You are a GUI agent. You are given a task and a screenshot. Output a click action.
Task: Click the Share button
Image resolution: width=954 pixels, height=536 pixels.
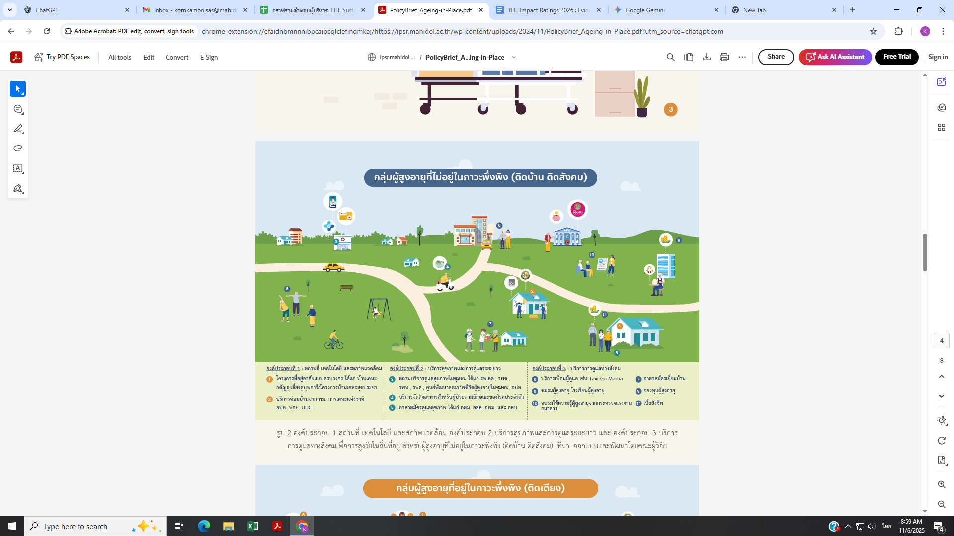776,57
